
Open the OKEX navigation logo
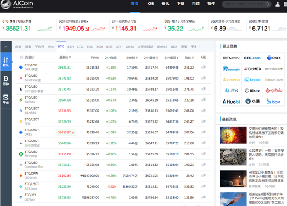pyautogui.click(x=274, y=58)
